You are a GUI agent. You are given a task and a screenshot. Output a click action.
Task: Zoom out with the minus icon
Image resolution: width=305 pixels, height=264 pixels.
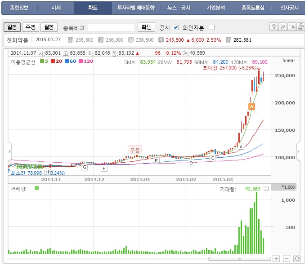coord(287,259)
